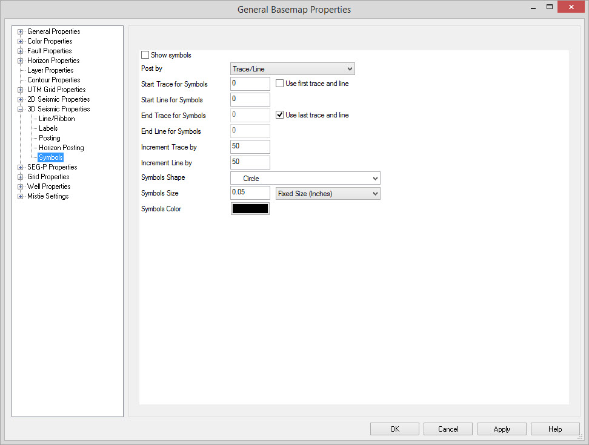Screen dimensions: 589x445
Task: Expand the Color Properties node
Action: click(x=21, y=41)
